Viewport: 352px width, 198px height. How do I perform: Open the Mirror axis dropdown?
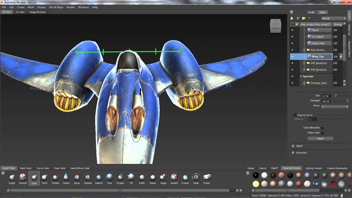(335, 106)
